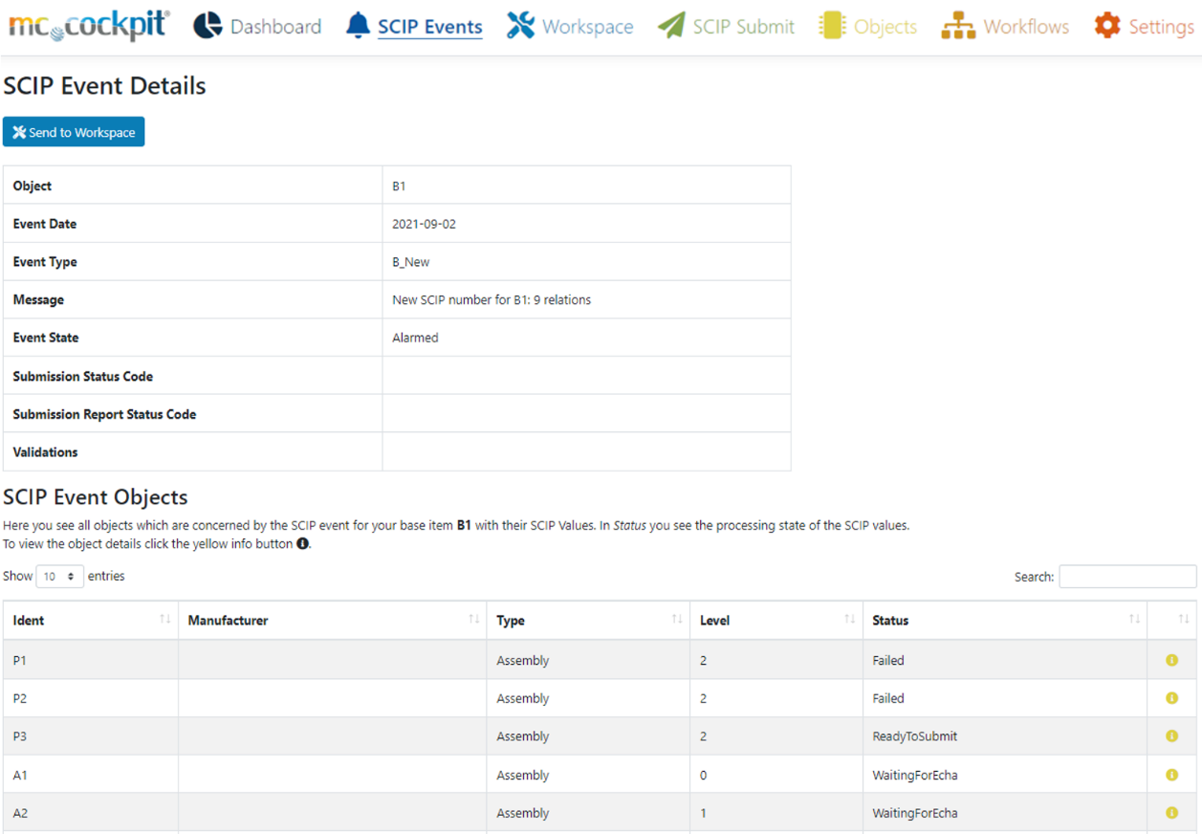Open object details icon for P2 row

(x=1171, y=698)
